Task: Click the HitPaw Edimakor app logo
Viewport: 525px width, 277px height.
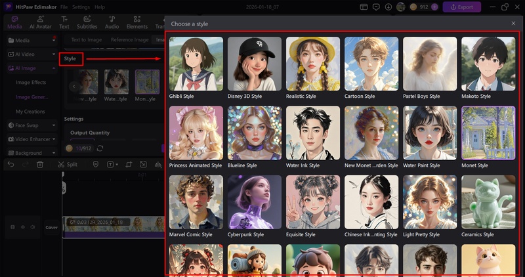Action: [x=9, y=7]
